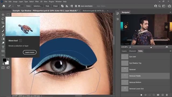Select the Lasso tool

point(3,19)
